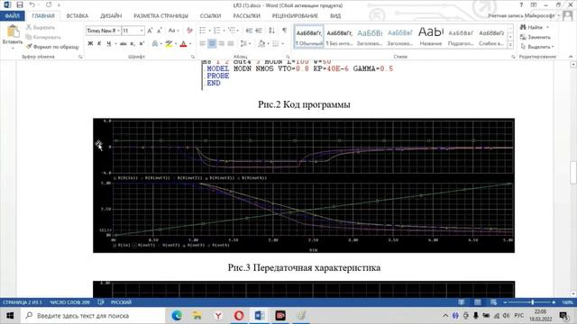Paste from clipboard using Вставить
Viewport: 577px width, 324px height.
click(x=13, y=37)
